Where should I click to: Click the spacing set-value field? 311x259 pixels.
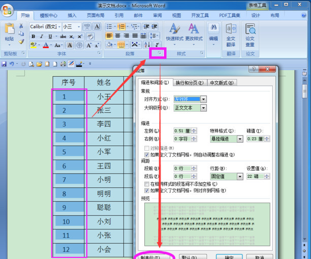[x=256, y=176]
